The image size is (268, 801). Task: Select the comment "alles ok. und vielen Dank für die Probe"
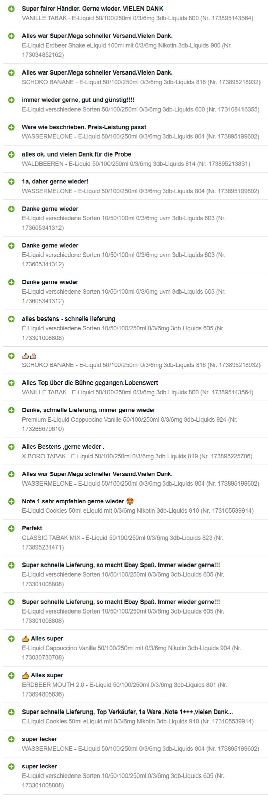coord(77,154)
